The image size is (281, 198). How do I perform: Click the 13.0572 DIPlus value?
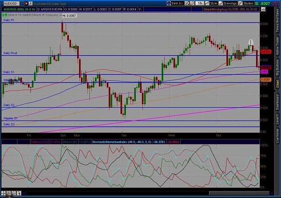pyautogui.click(x=84, y=142)
